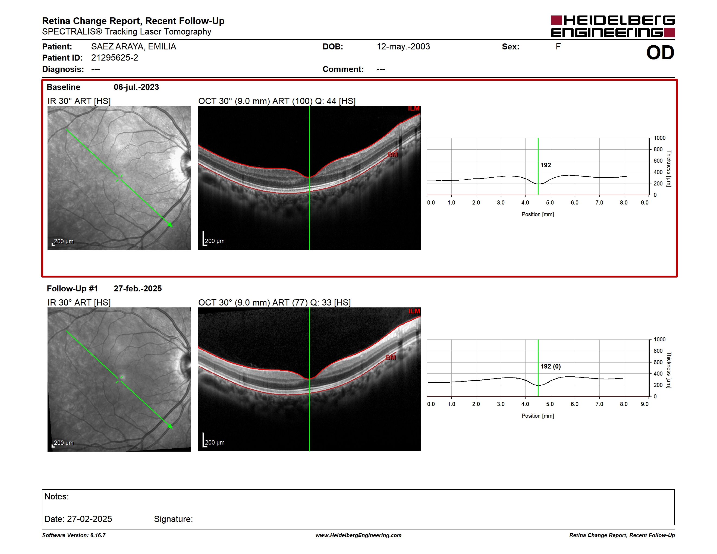Click the OD eye label
The width and height of the screenshot is (717, 554).
click(660, 52)
